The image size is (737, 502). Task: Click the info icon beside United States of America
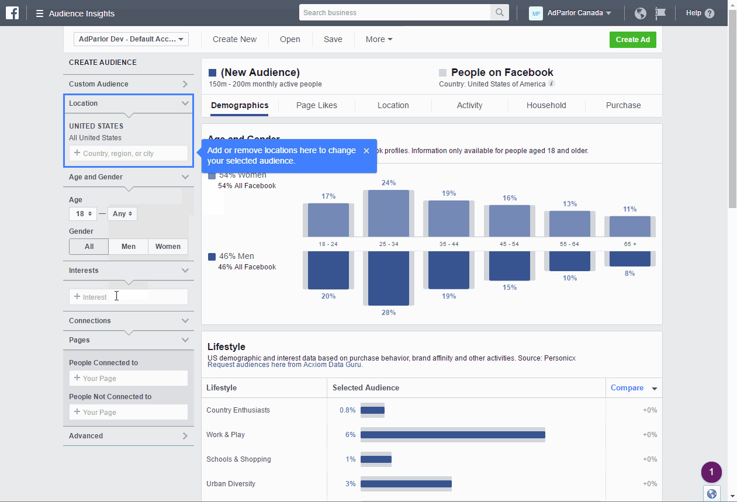[x=551, y=83]
